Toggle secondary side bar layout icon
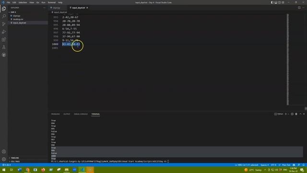 [279, 2]
